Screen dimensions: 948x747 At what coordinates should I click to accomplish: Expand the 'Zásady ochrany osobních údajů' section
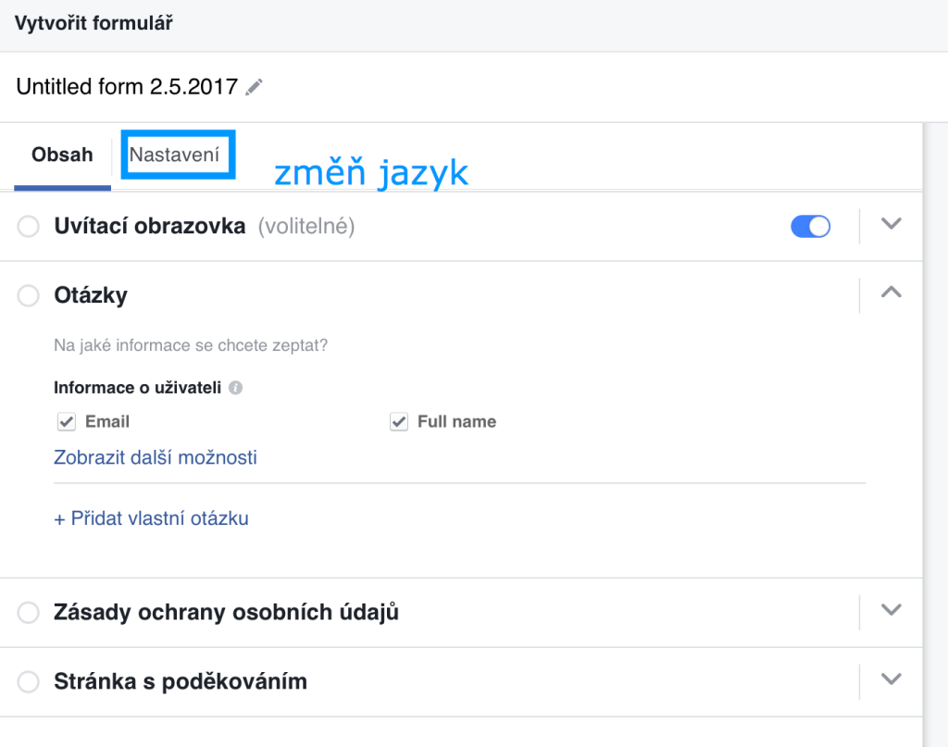point(891,610)
